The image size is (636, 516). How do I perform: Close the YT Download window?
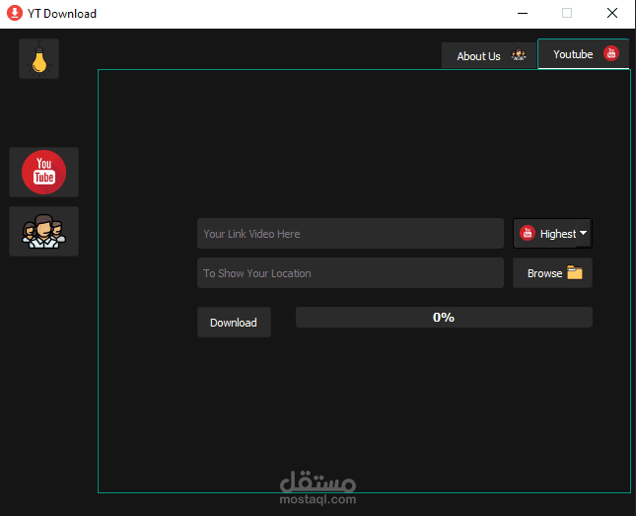pyautogui.click(x=612, y=14)
